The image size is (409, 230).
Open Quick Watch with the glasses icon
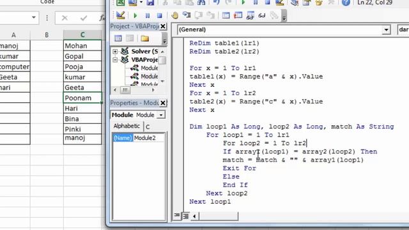(x=261, y=15)
